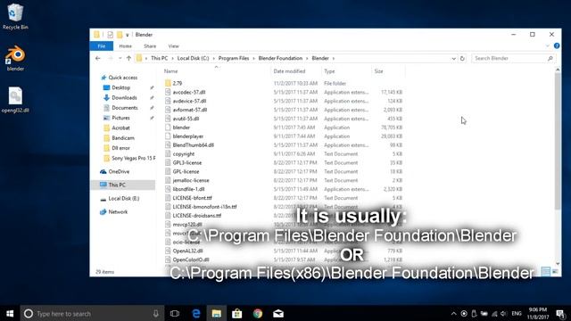The height and width of the screenshot is (321, 571).
Task: Open the Explorer help icon
Action: pyautogui.click(x=557, y=45)
